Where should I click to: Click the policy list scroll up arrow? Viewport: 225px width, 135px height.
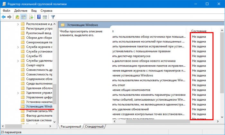click(x=222, y=30)
